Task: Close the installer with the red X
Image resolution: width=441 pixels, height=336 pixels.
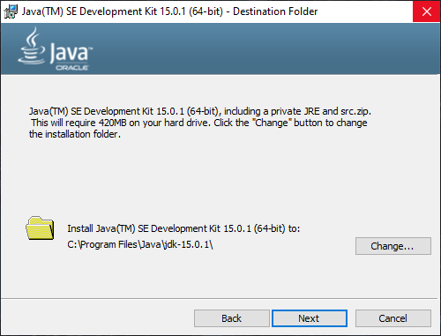Action: coord(426,11)
